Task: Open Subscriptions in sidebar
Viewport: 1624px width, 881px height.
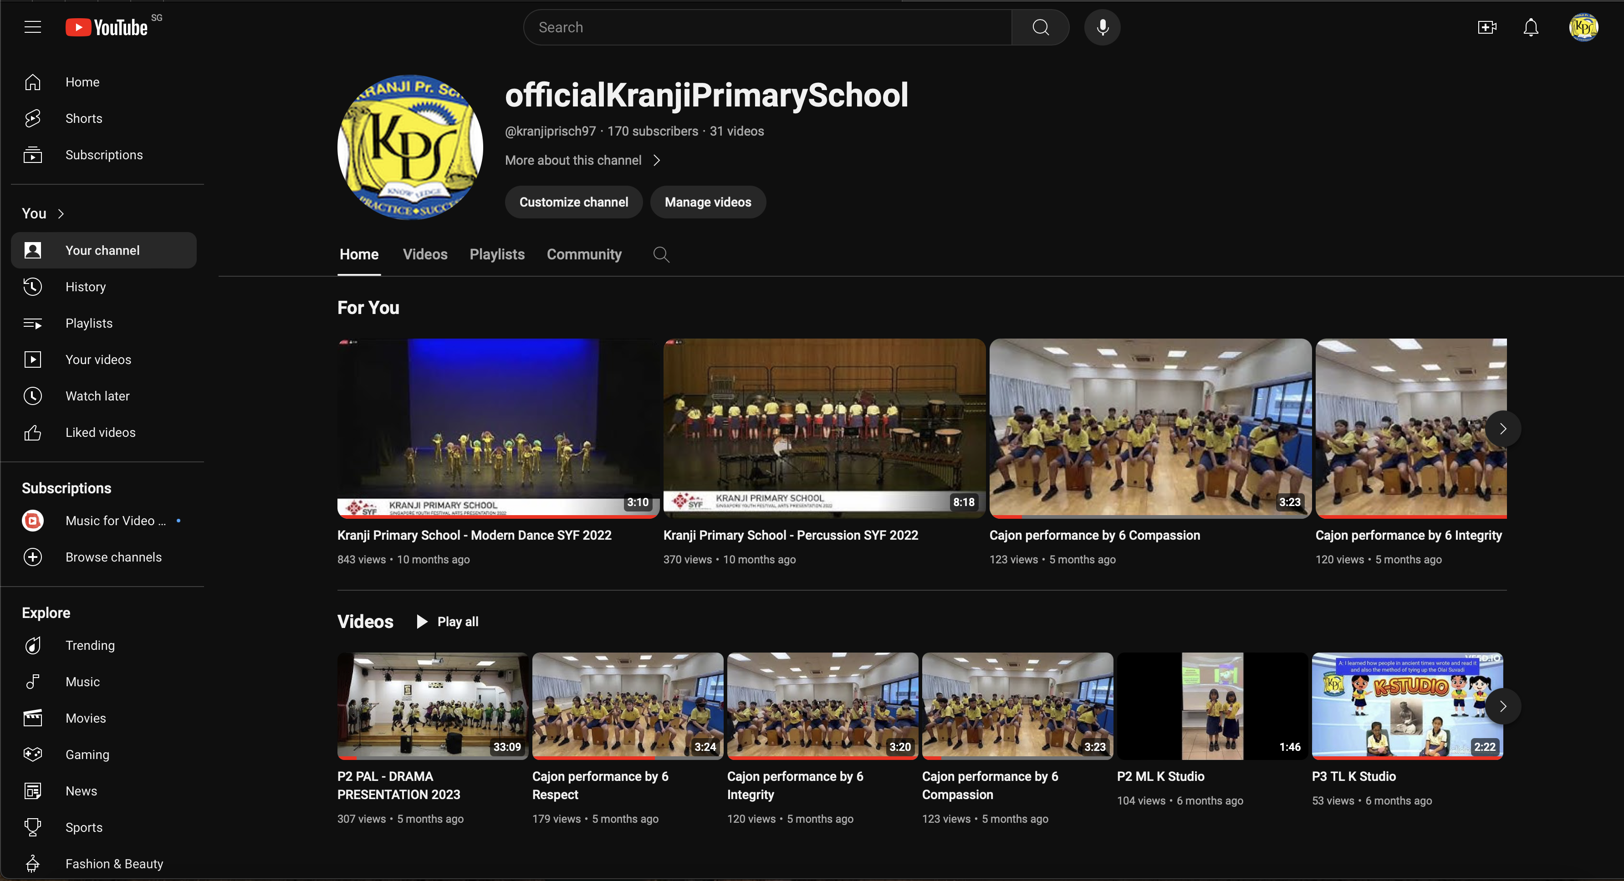Action: tap(104, 155)
